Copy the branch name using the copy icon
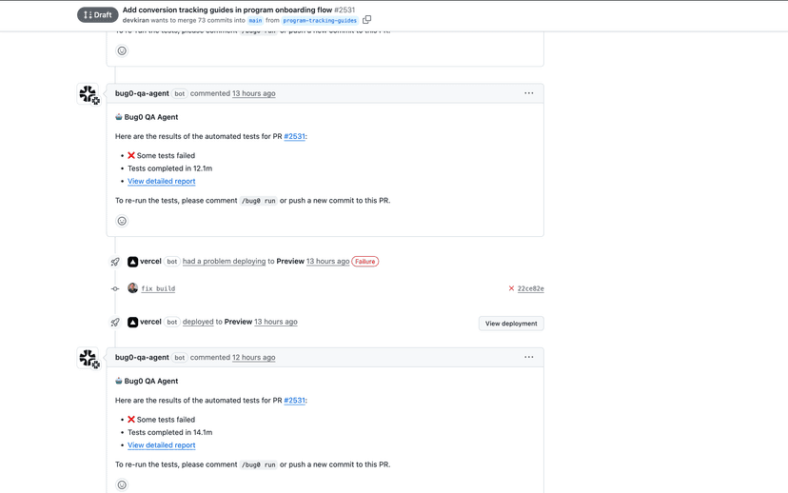Image resolution: width=788 pixels, height=493 pixels. coord(366,20)
